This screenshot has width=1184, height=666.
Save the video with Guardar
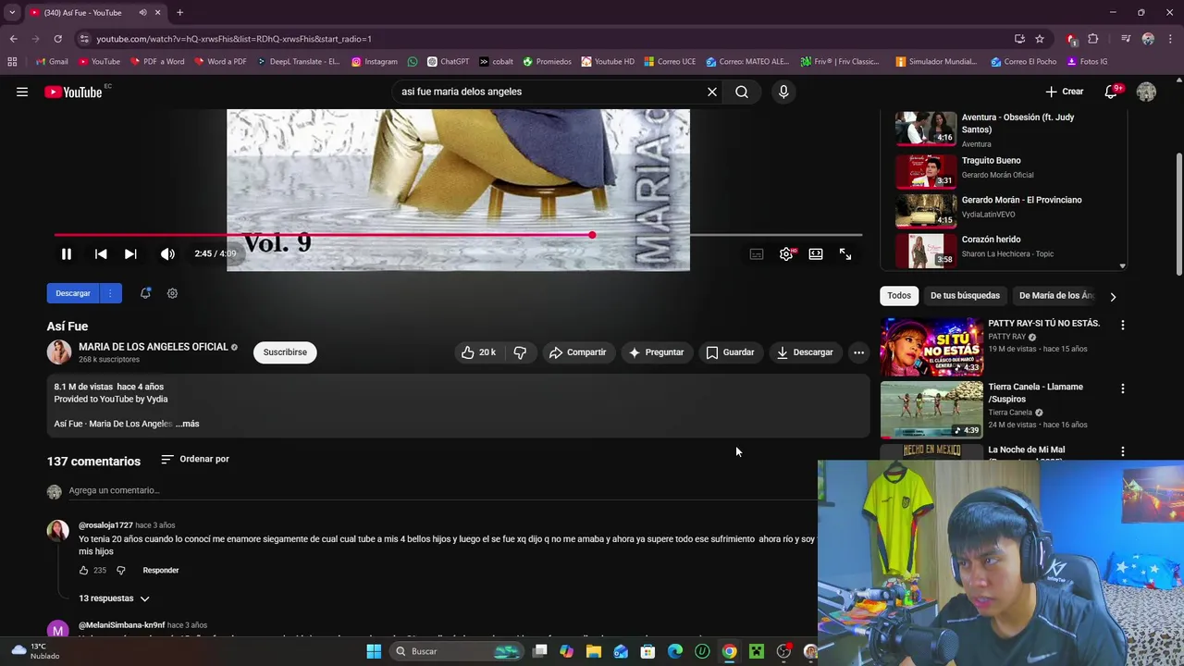[731, 352]
